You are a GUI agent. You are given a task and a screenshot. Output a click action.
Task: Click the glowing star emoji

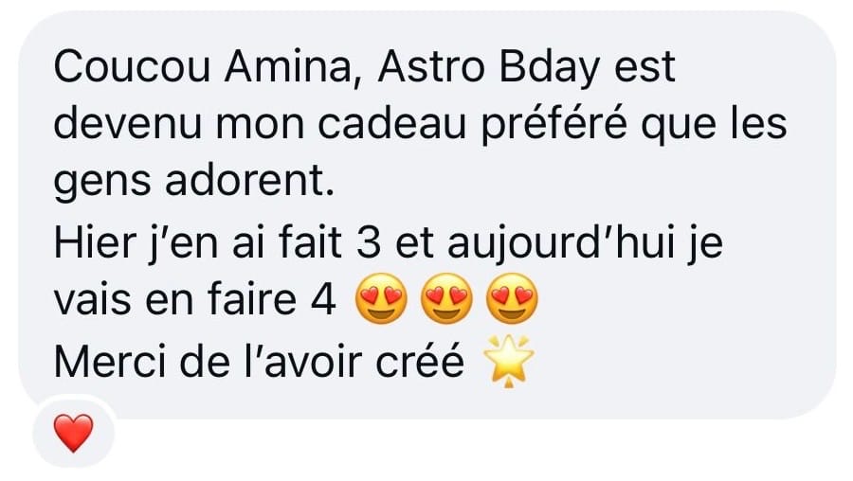[x=509, y=361]
